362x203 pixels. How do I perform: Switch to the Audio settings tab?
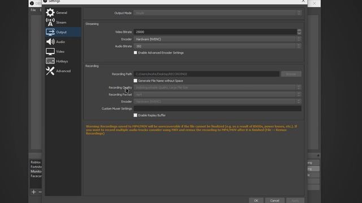coord(61,42)
